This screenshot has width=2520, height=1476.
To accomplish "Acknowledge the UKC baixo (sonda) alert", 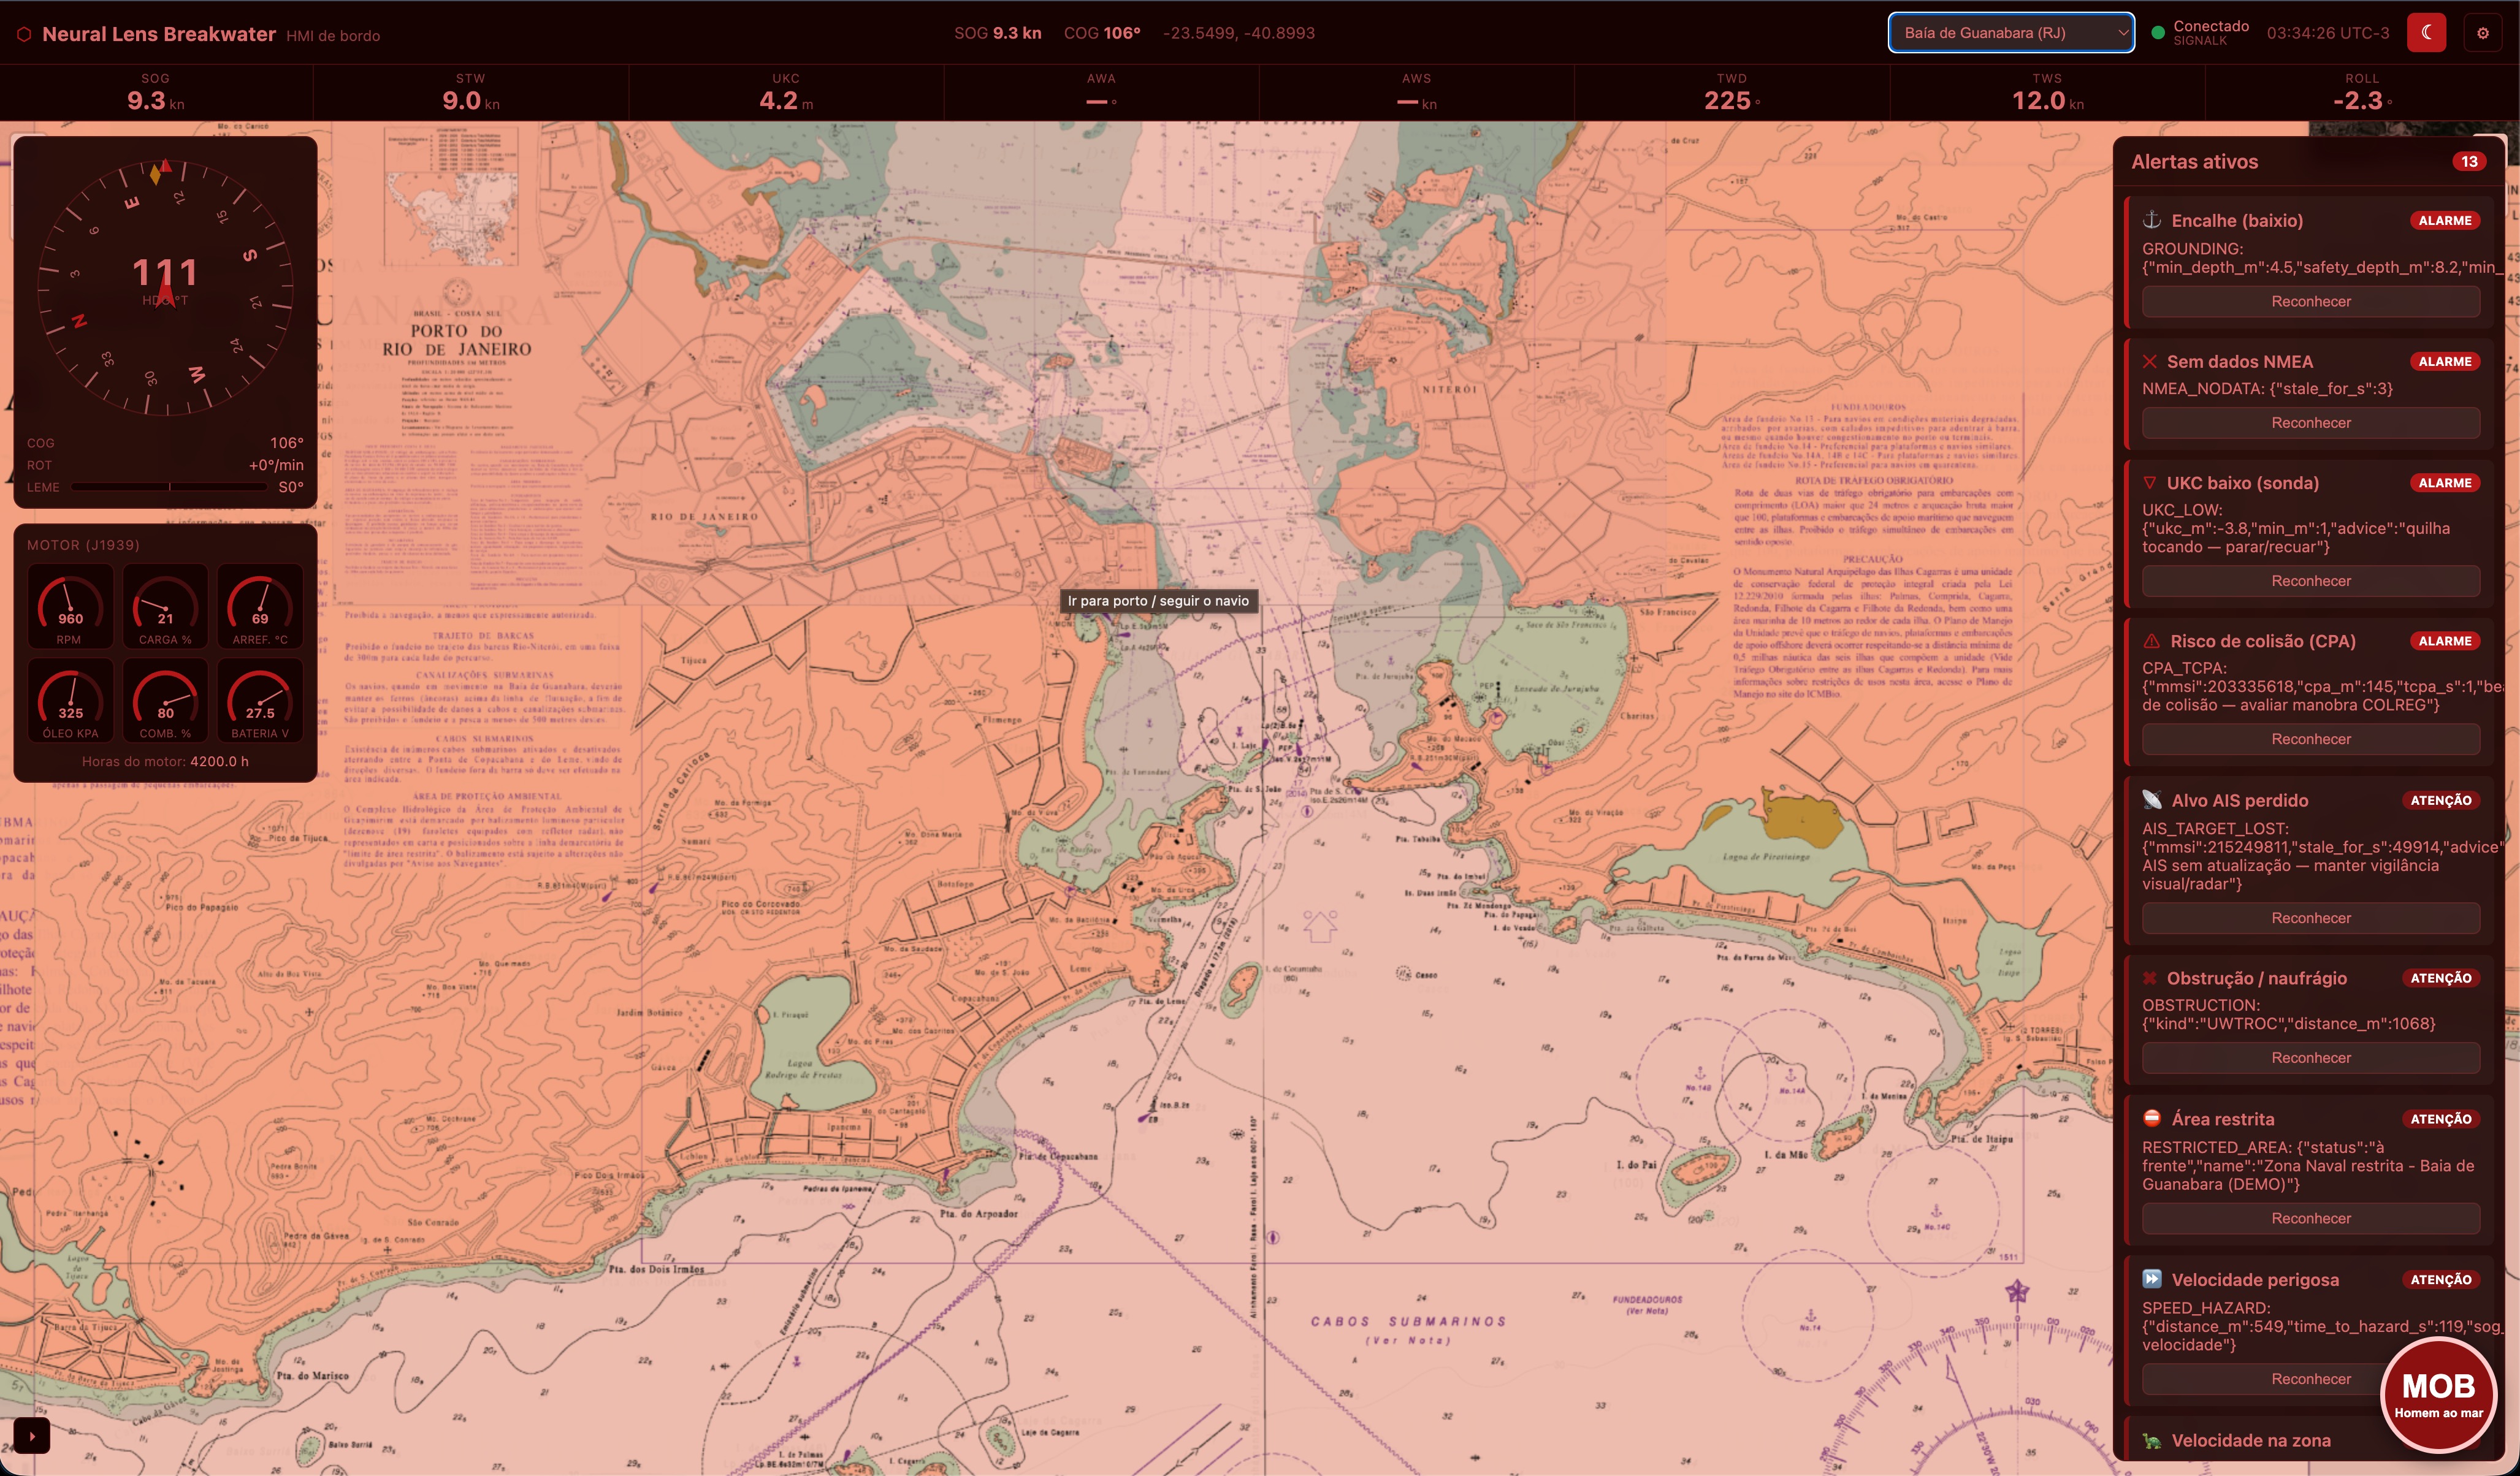I will click(2311, 581).
